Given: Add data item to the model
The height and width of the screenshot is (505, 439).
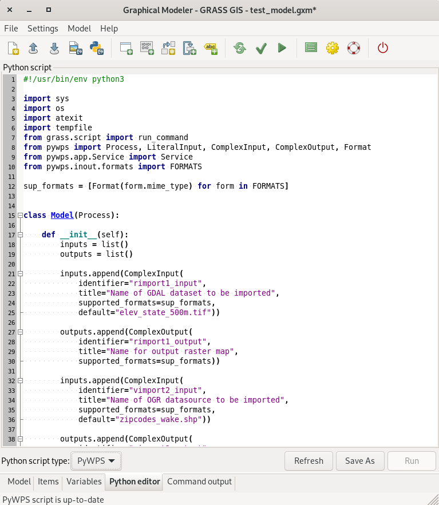Looking at the screenshot, I should point(147,48).
